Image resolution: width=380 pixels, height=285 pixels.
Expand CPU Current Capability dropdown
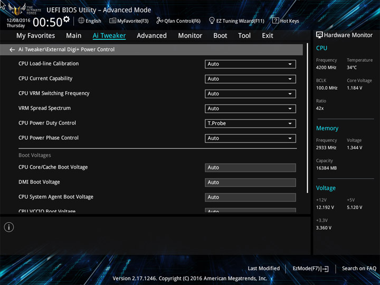[250, 79]
